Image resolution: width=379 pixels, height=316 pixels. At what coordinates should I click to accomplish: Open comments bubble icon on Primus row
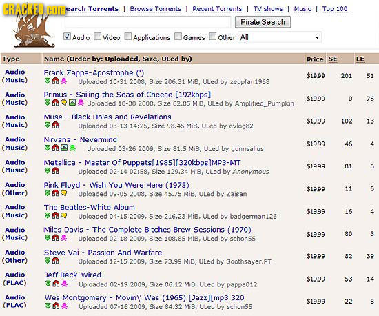click(64, 103)
